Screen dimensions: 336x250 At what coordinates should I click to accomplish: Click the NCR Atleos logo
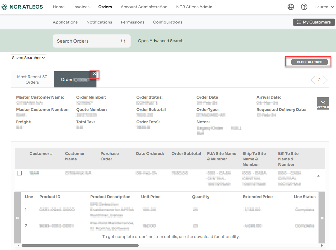pyautogui.click(x=22, y=7)
